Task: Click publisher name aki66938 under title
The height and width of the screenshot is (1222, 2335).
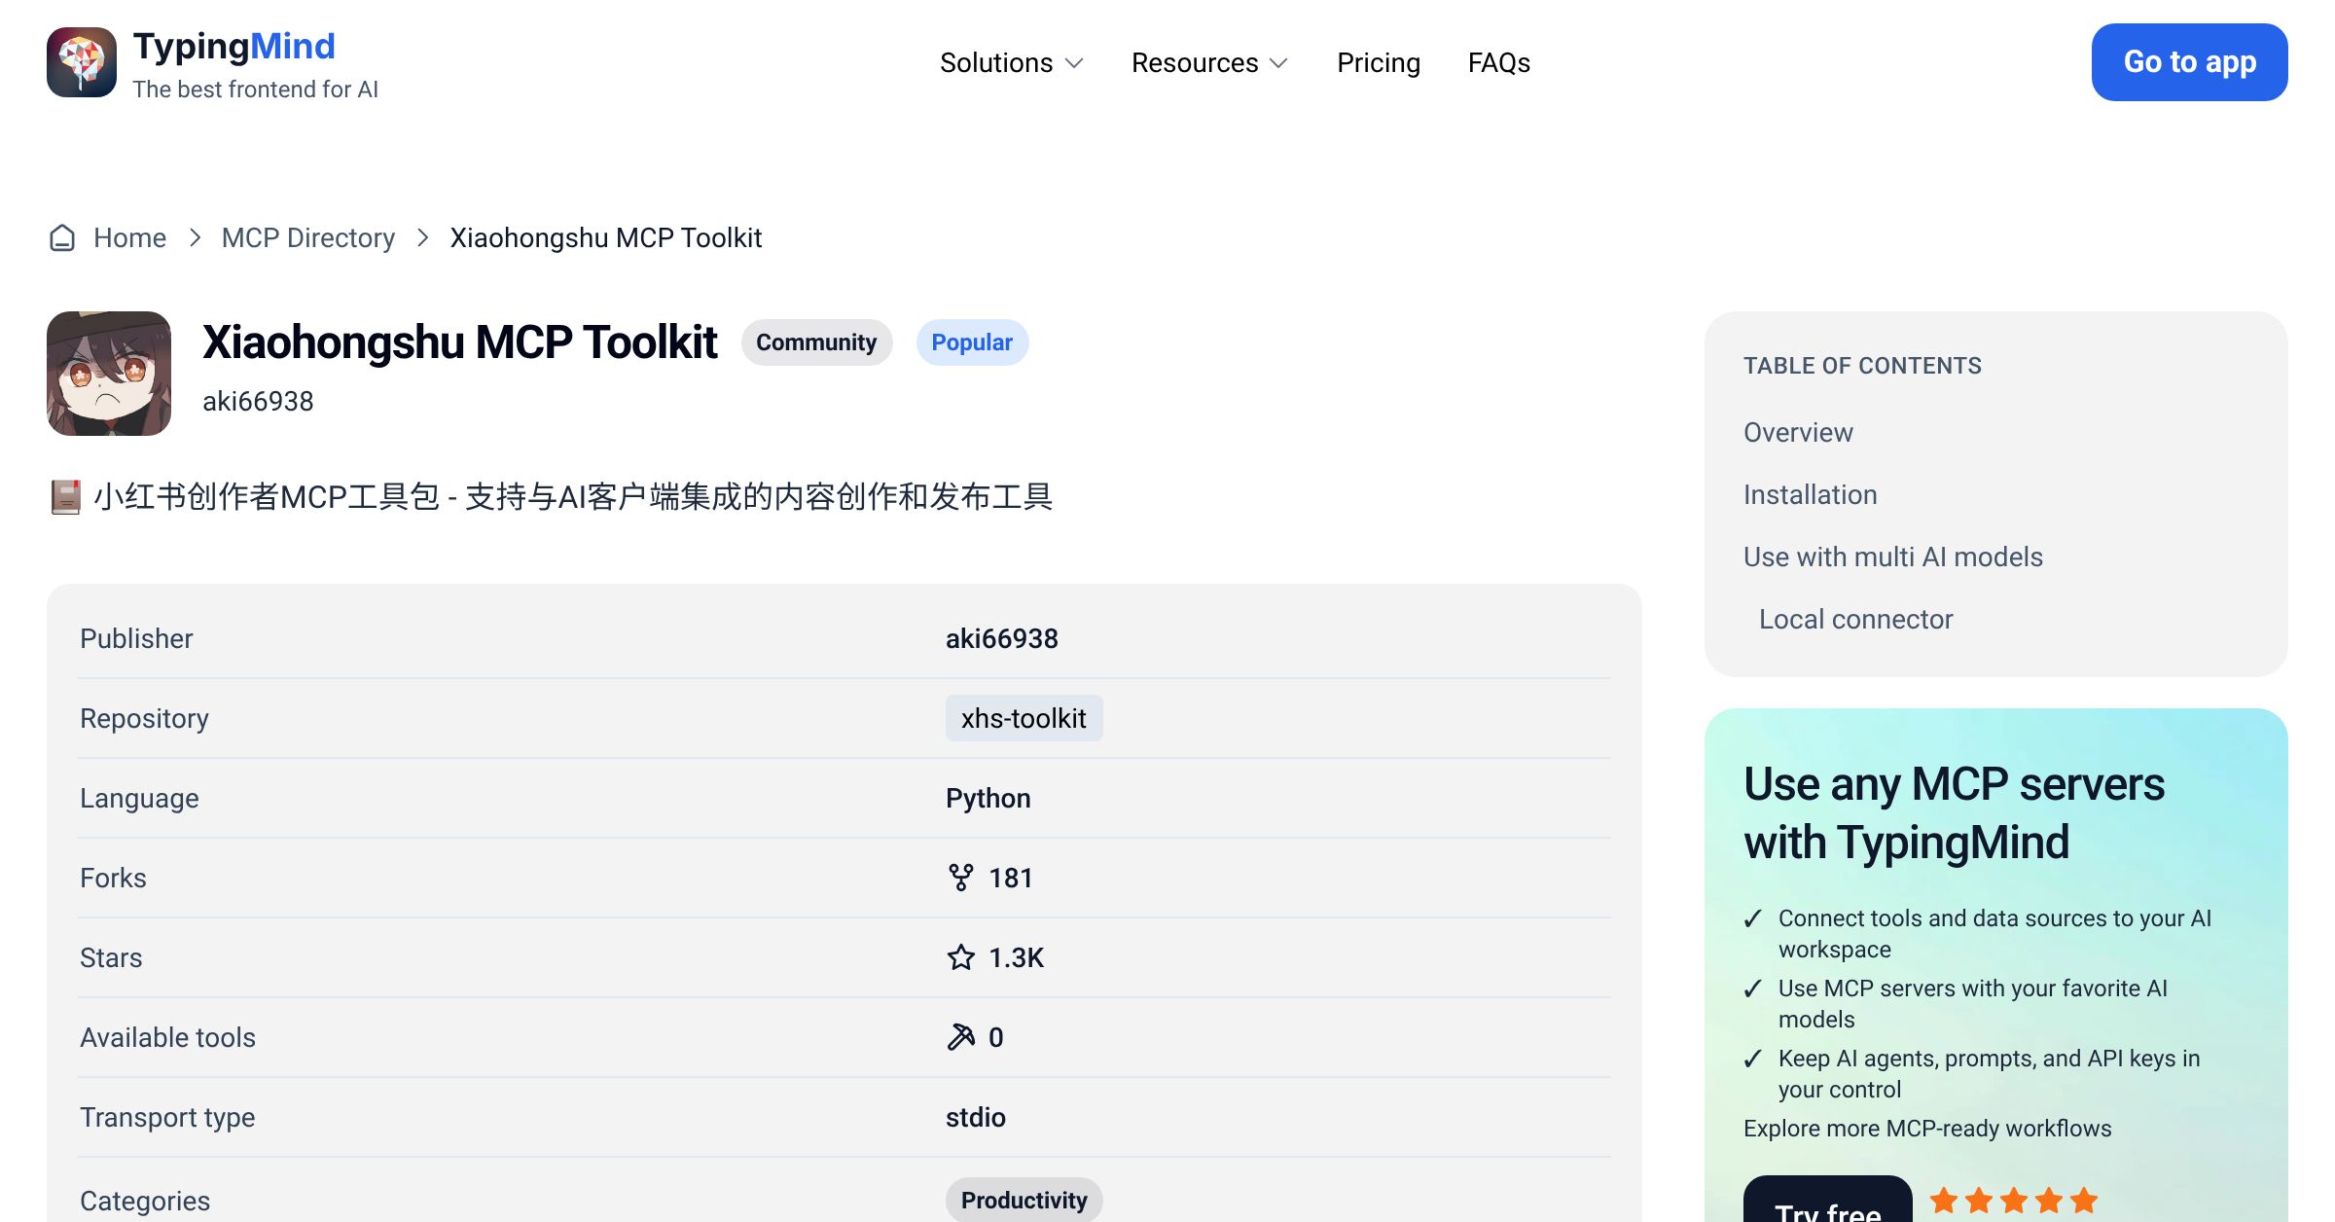Action: point(258,401)
